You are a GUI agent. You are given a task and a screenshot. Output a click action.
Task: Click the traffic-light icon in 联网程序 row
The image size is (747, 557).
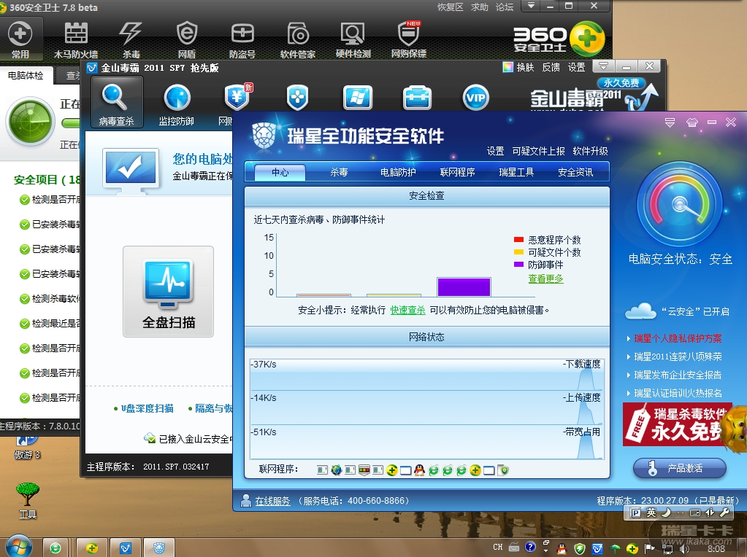364,470
